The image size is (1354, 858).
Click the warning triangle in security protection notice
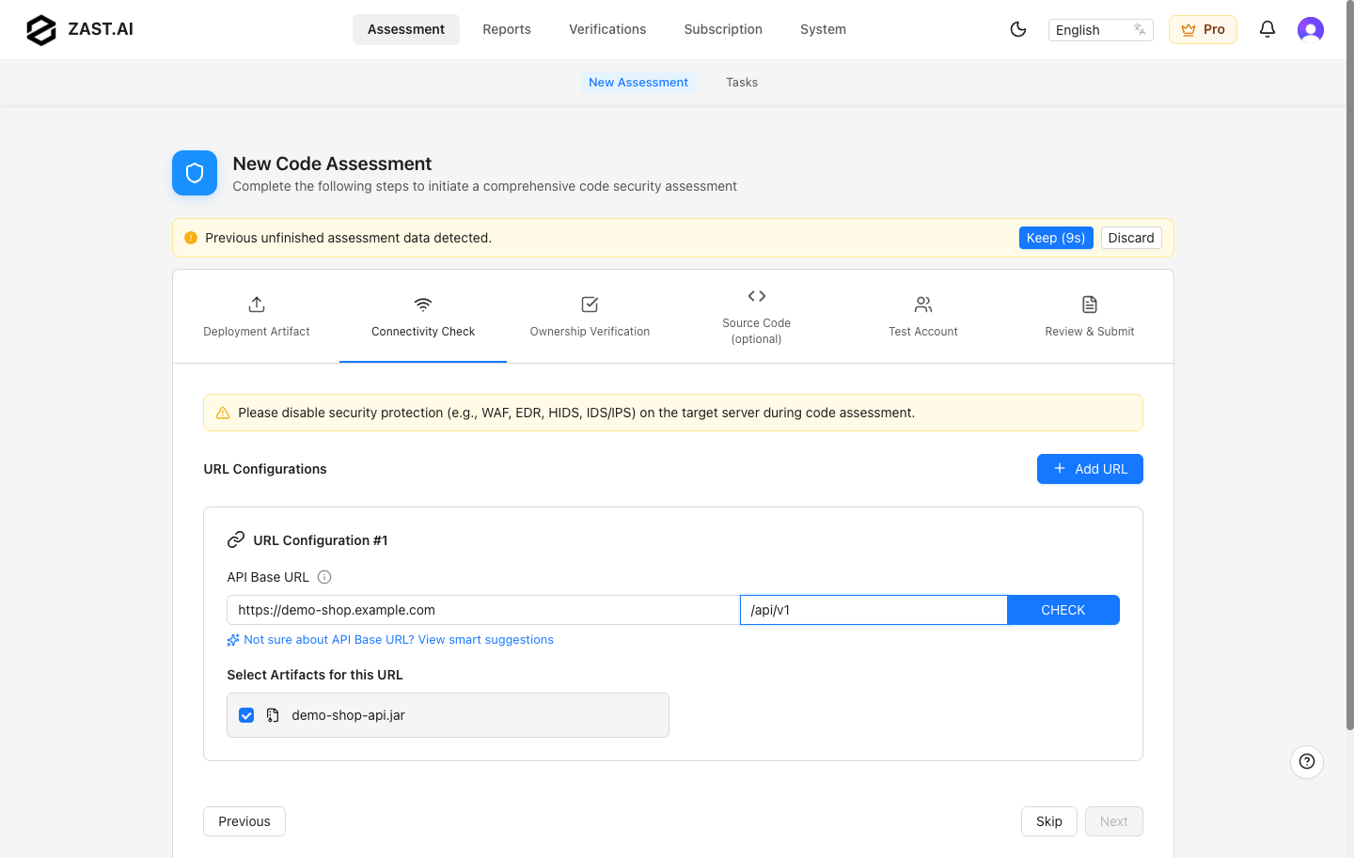tap(223, 413)
